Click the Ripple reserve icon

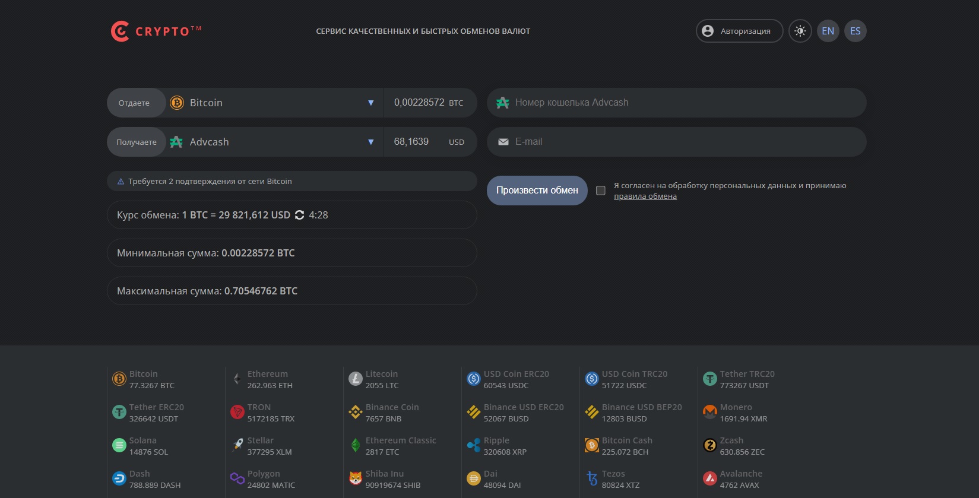pyautogui.click(x=474, y=445)
